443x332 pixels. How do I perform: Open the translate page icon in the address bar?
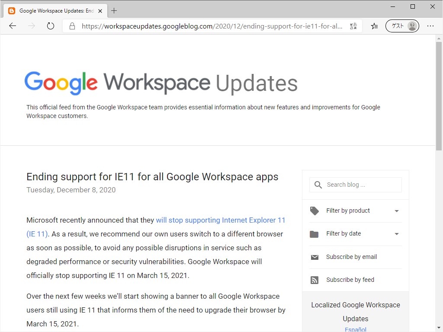coord(353,26)
